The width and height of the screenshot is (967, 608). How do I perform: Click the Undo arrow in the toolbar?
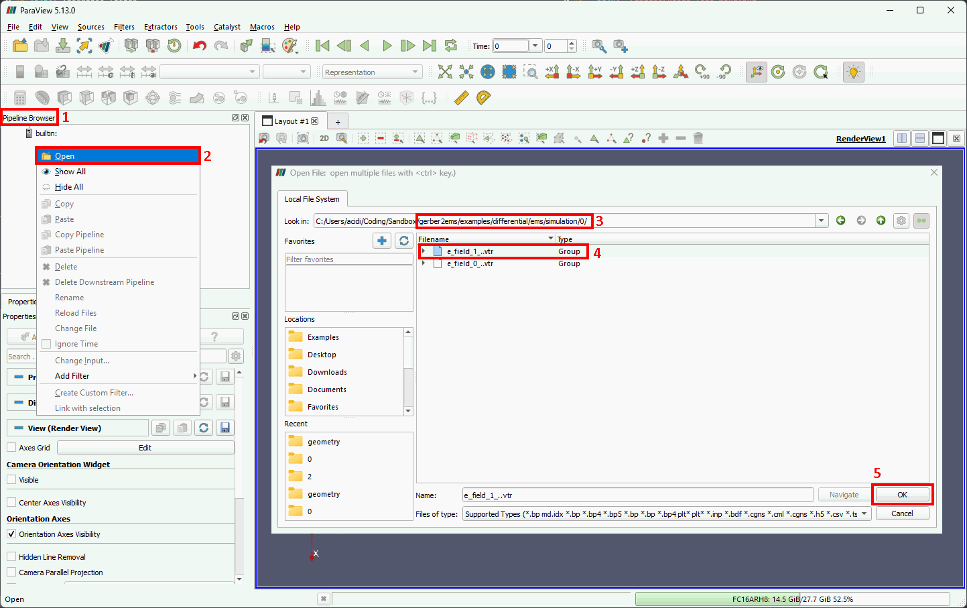click(200, 46)
